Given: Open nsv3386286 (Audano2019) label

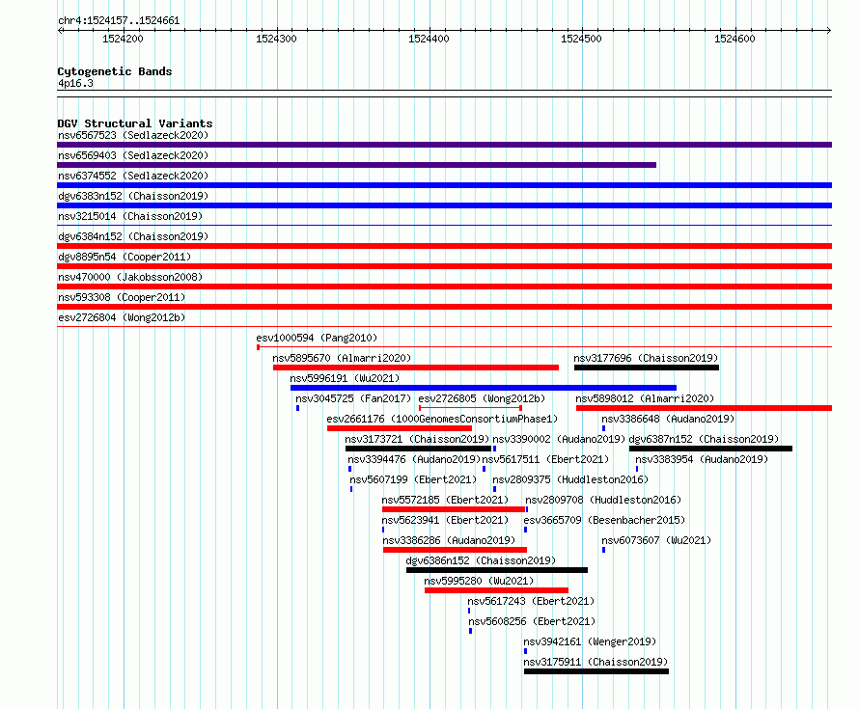Looking at the screenshot, I should [449, 540].
